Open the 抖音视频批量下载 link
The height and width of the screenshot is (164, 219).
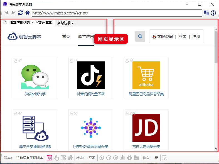click(x=91, y=94)
